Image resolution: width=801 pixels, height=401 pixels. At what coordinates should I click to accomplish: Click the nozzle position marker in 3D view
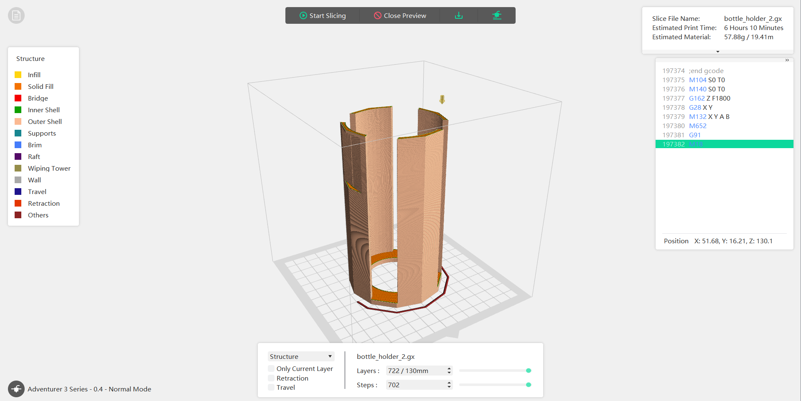pyautogui.click(x=442, y=99)
